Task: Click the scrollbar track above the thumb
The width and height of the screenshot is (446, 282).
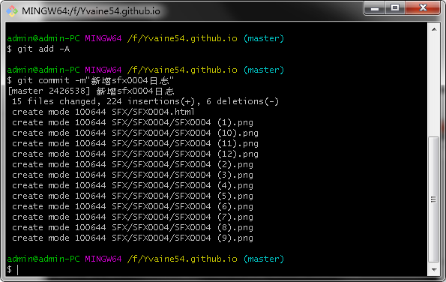Action: pos(433,85)
